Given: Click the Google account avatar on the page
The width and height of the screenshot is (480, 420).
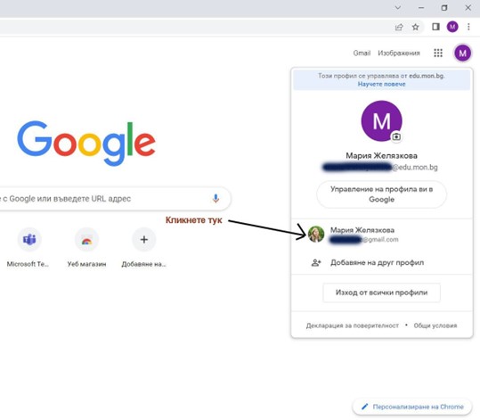Looking at the screenshot, I should tap(462, 53).
